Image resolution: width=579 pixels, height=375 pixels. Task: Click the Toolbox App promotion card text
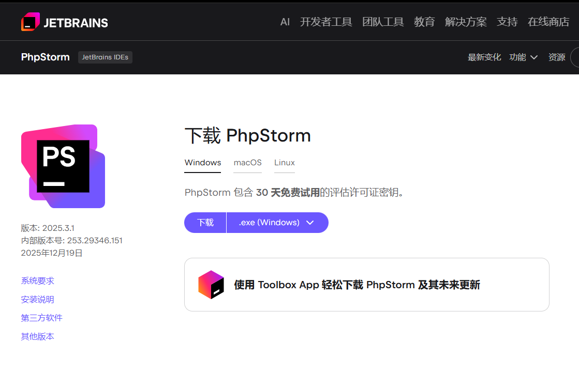coord(357,285)
